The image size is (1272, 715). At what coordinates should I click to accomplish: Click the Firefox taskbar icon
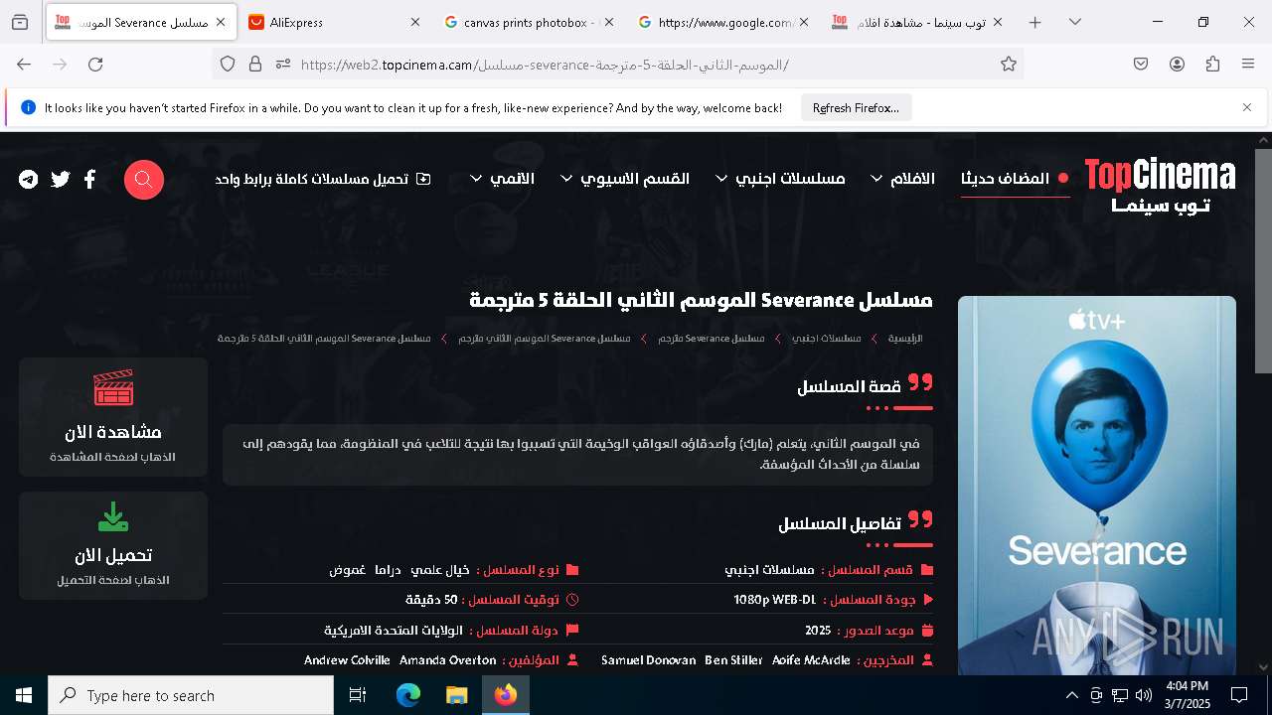(x=506, y=695)
